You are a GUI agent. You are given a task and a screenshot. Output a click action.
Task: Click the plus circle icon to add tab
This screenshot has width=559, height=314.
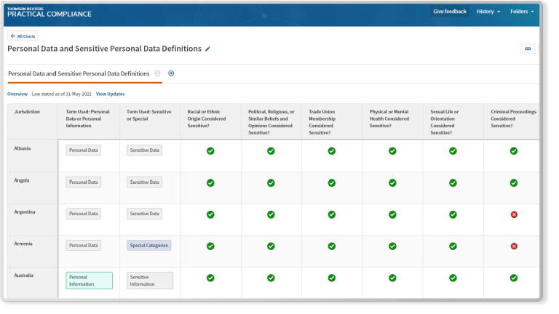[171, 73]
